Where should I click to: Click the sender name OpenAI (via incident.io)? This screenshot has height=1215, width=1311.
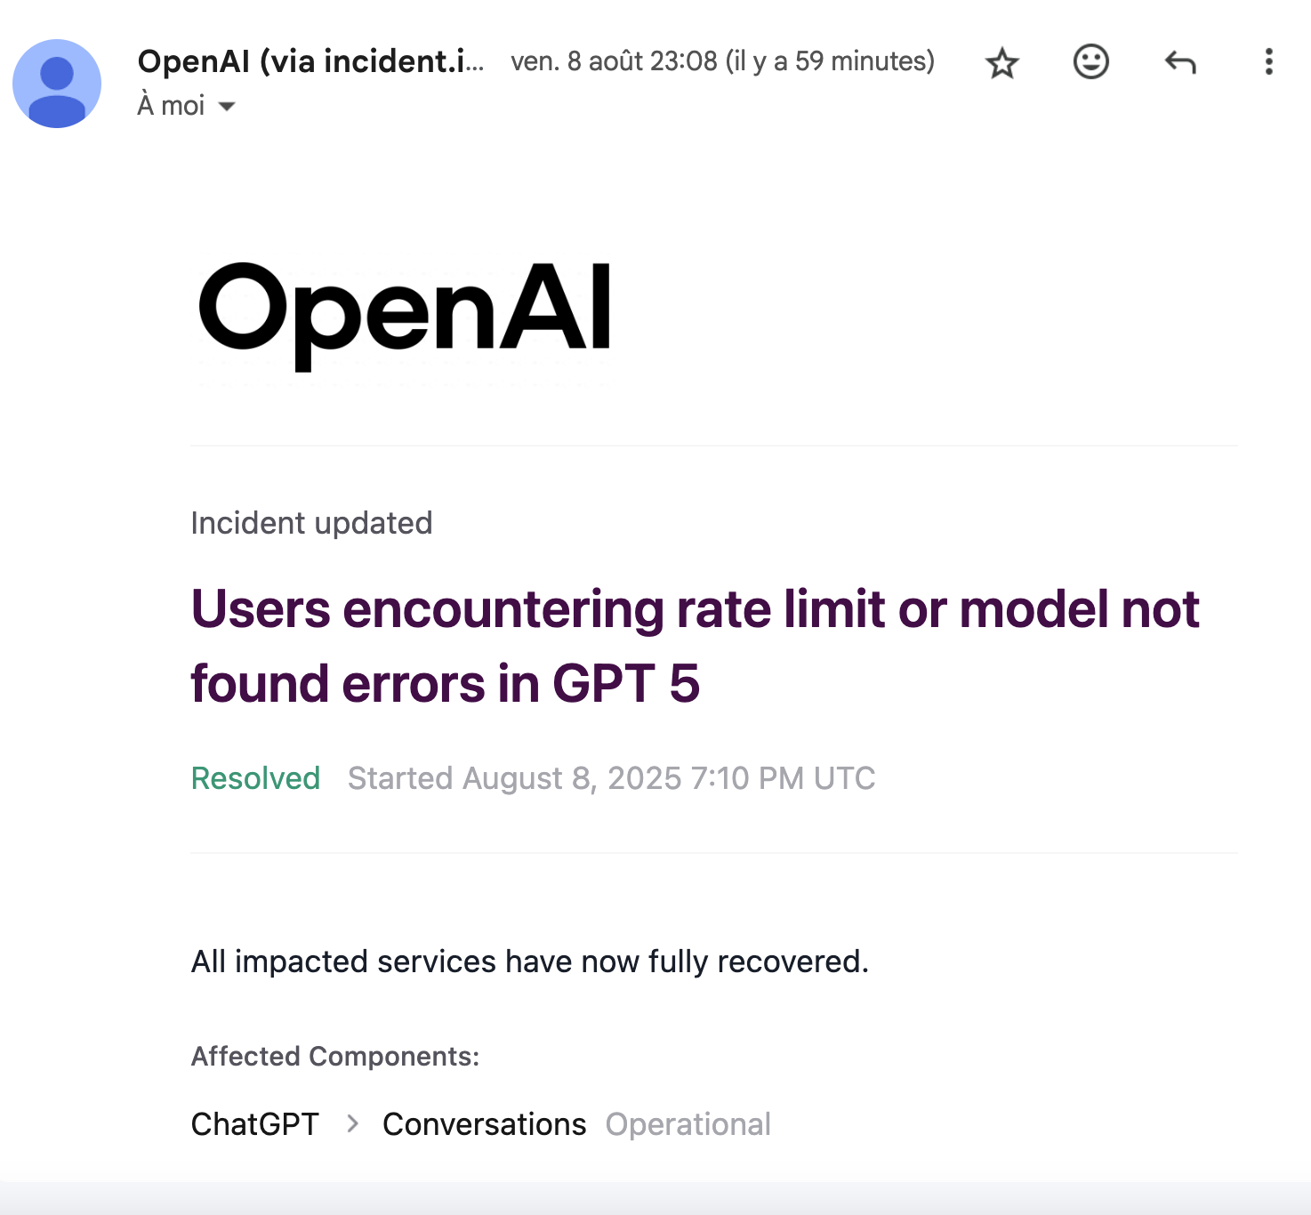(310, 61)
